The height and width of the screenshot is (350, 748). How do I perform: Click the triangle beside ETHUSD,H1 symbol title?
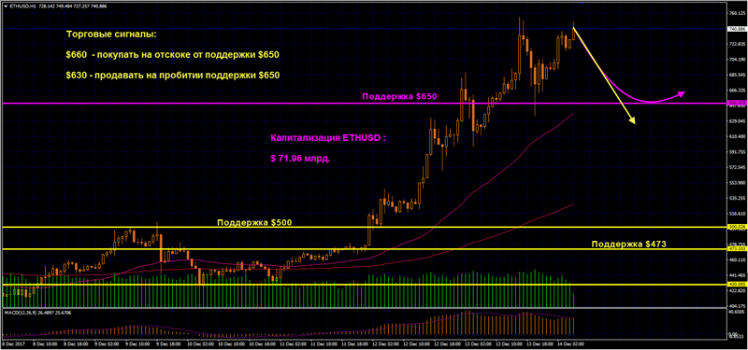(4, 7)
